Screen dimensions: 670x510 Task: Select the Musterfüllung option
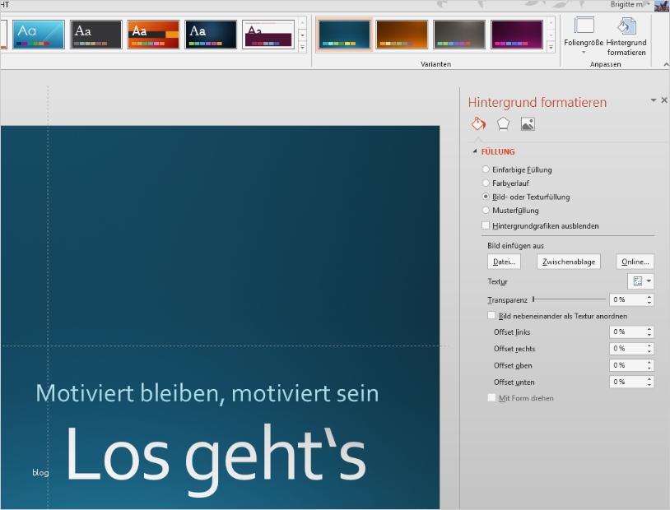(x=486, y=211)
